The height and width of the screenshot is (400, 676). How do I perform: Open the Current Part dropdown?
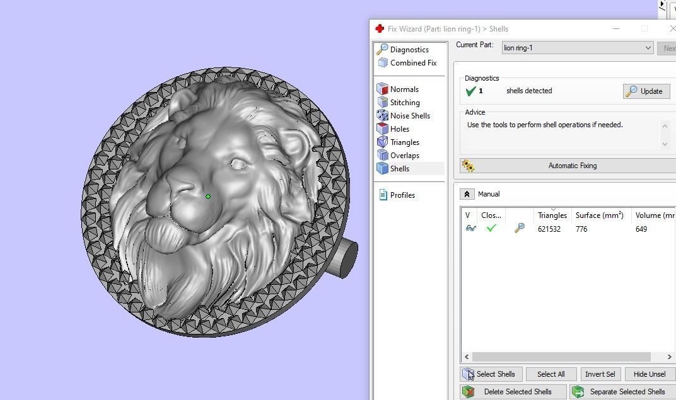point(577,48)
